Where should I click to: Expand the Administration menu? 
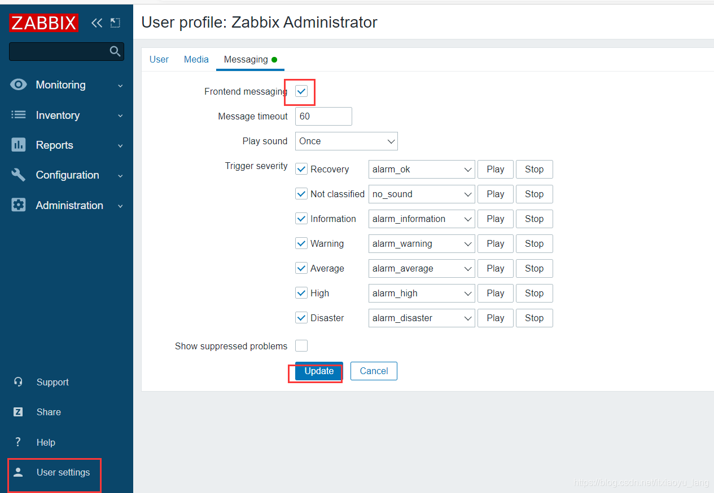[x=67, y=205]
